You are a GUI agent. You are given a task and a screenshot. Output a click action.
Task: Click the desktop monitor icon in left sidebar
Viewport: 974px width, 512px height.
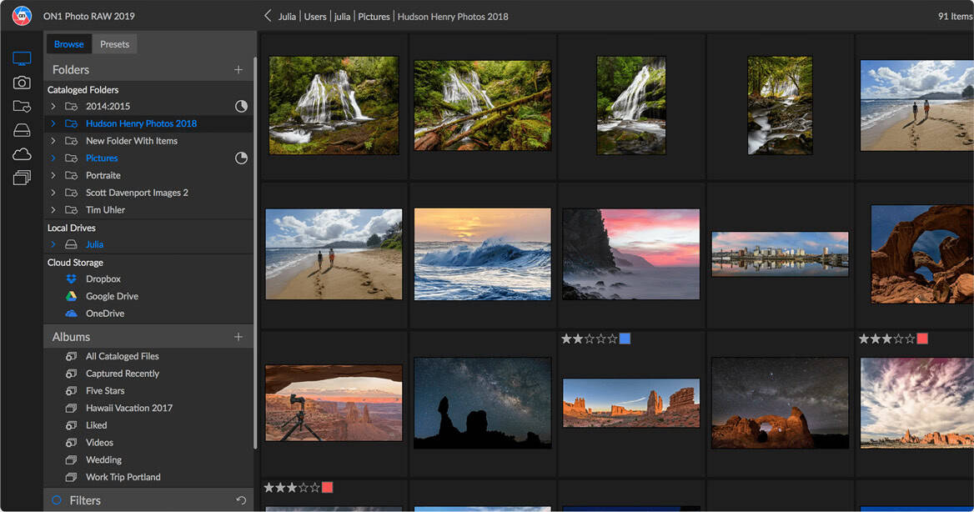tap(22, 58)
